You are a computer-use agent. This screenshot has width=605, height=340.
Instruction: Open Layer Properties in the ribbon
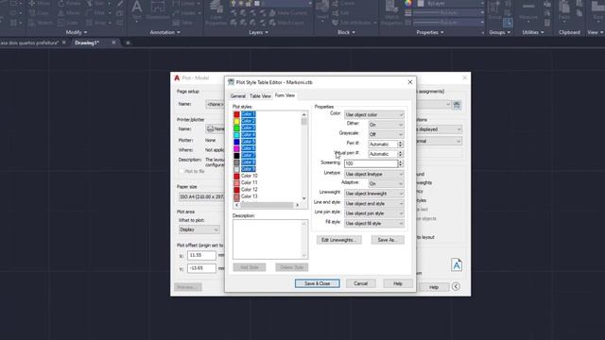click(x=216, y=13)
